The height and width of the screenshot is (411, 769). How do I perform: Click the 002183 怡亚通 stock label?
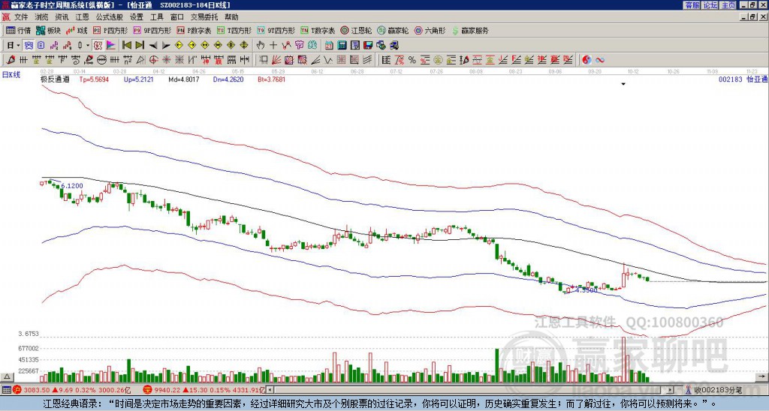click(743, 79)
